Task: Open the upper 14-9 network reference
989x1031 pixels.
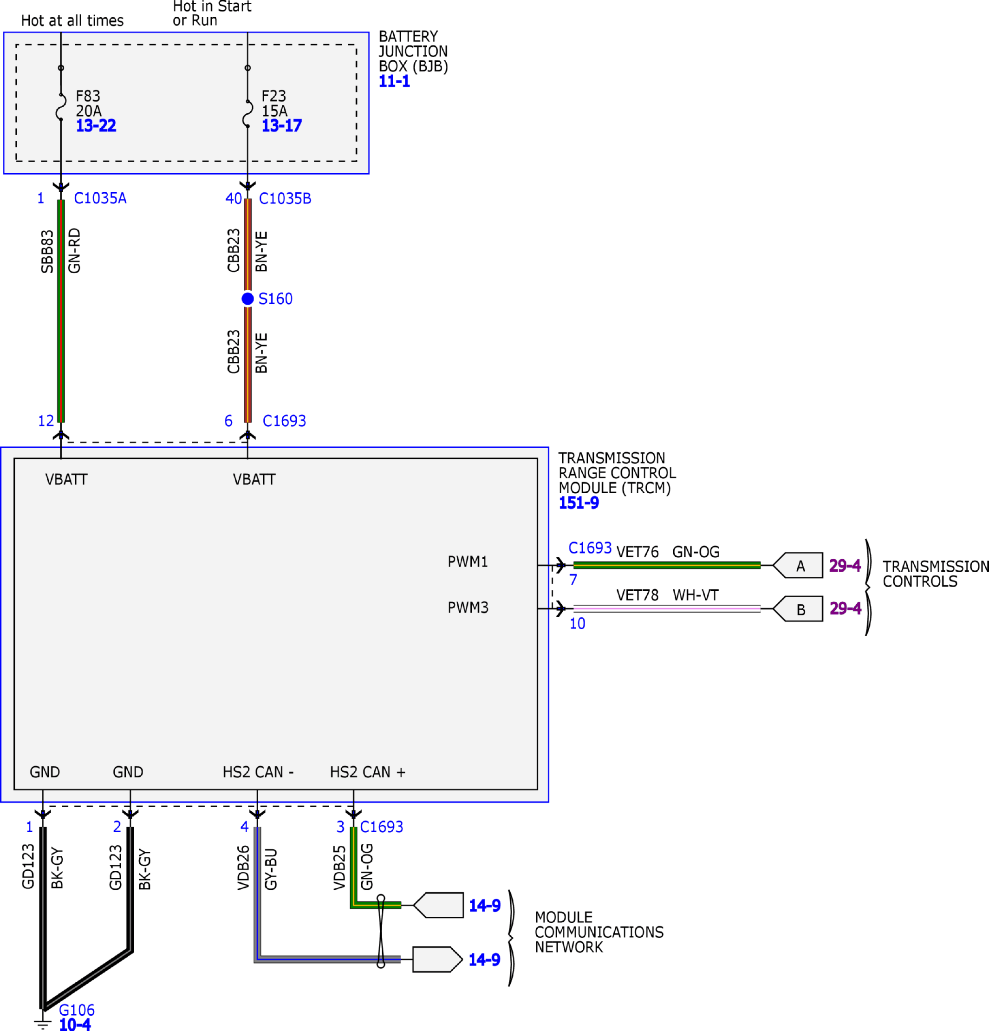Action: [x=484, y=905]
